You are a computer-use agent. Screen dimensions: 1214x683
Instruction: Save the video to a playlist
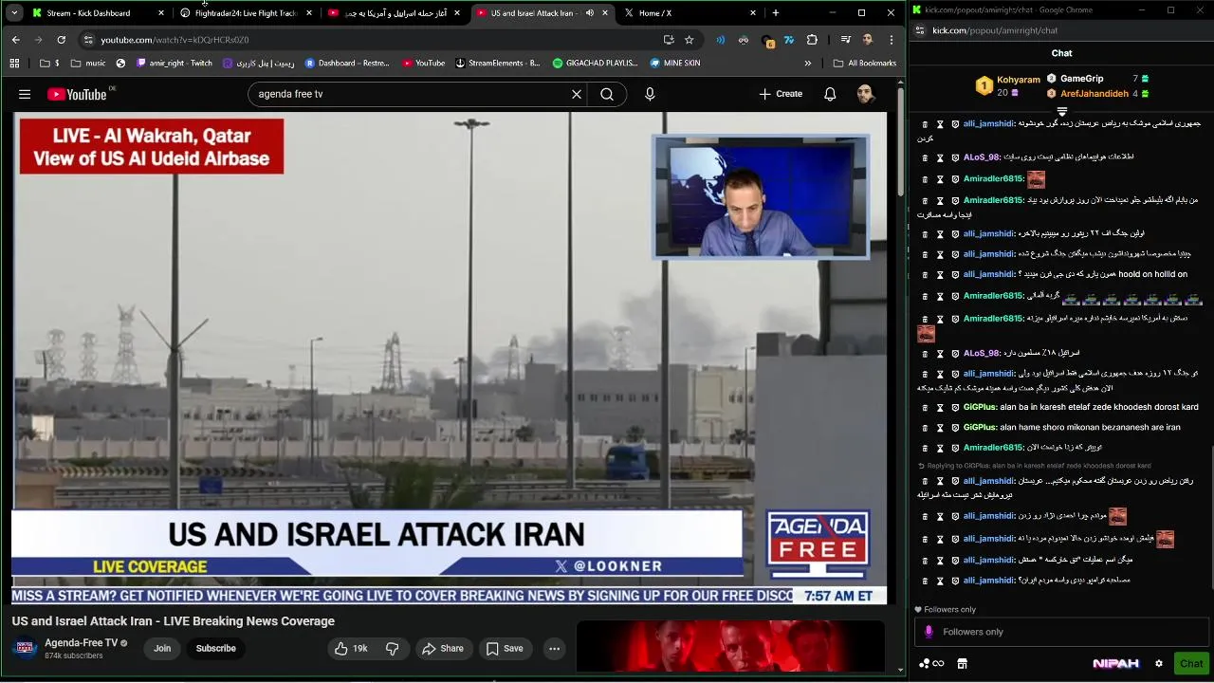505,648
